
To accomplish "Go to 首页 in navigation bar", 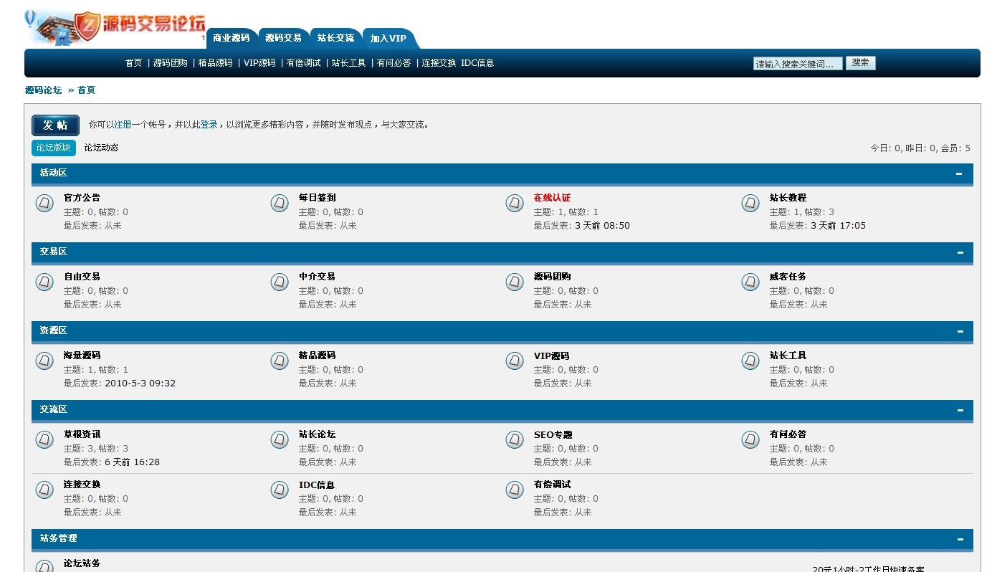I will [134, 63].
